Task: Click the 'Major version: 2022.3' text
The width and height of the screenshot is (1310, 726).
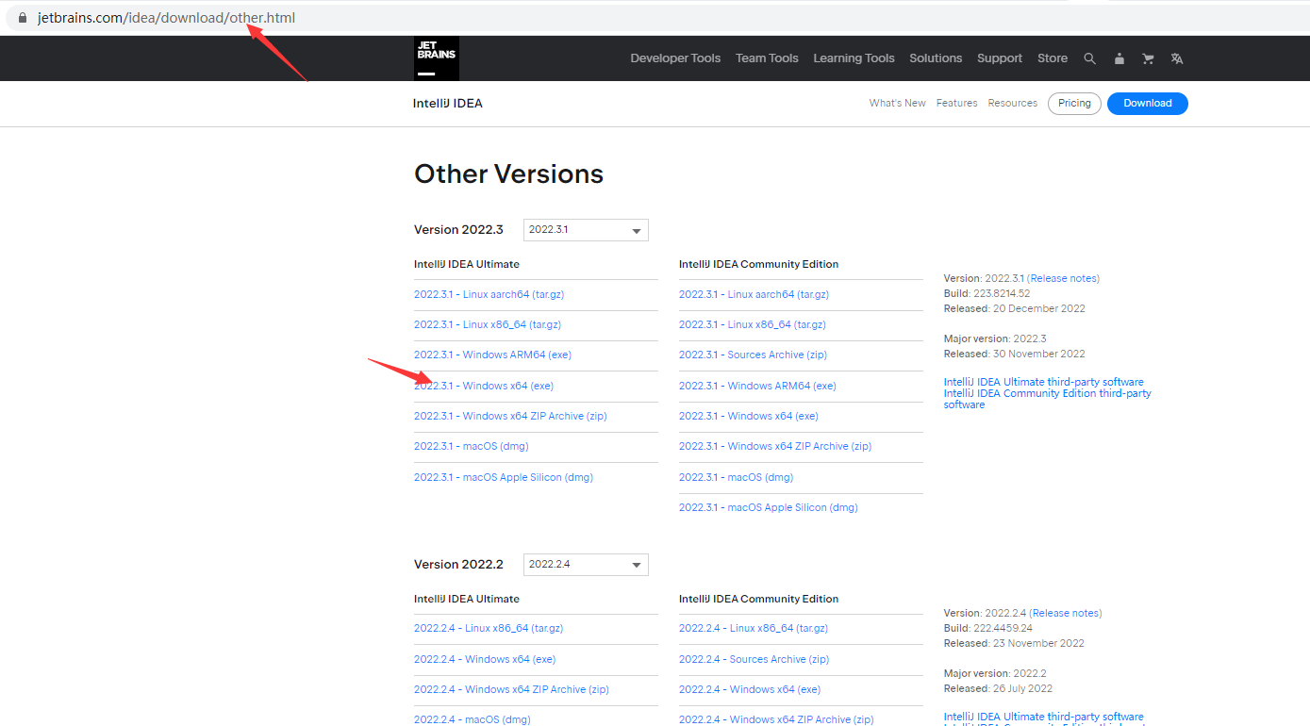Action: [995, 338]
